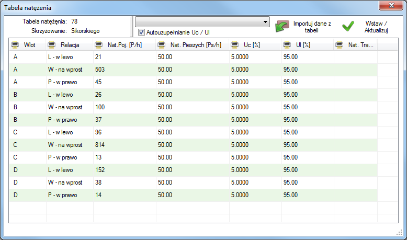Click printer icon beside Nat. Tra... header
The width and height of the screenshot is (407, 240).
[x=339, y=44]
